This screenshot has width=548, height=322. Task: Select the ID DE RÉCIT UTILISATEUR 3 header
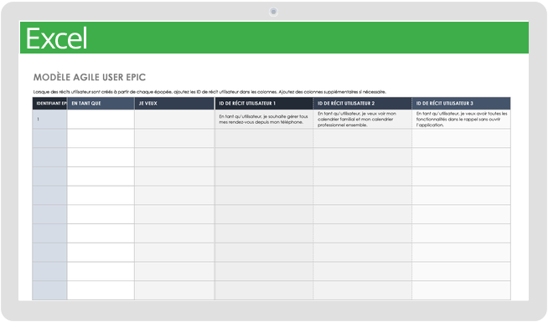462,104
